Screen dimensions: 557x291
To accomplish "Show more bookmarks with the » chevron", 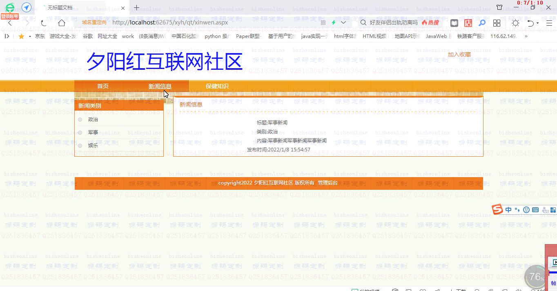I will [526, 36].
